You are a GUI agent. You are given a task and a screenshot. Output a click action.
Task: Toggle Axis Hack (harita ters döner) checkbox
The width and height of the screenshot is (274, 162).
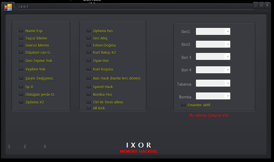(89, 78)
